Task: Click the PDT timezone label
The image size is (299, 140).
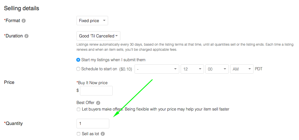Action: 259,69
